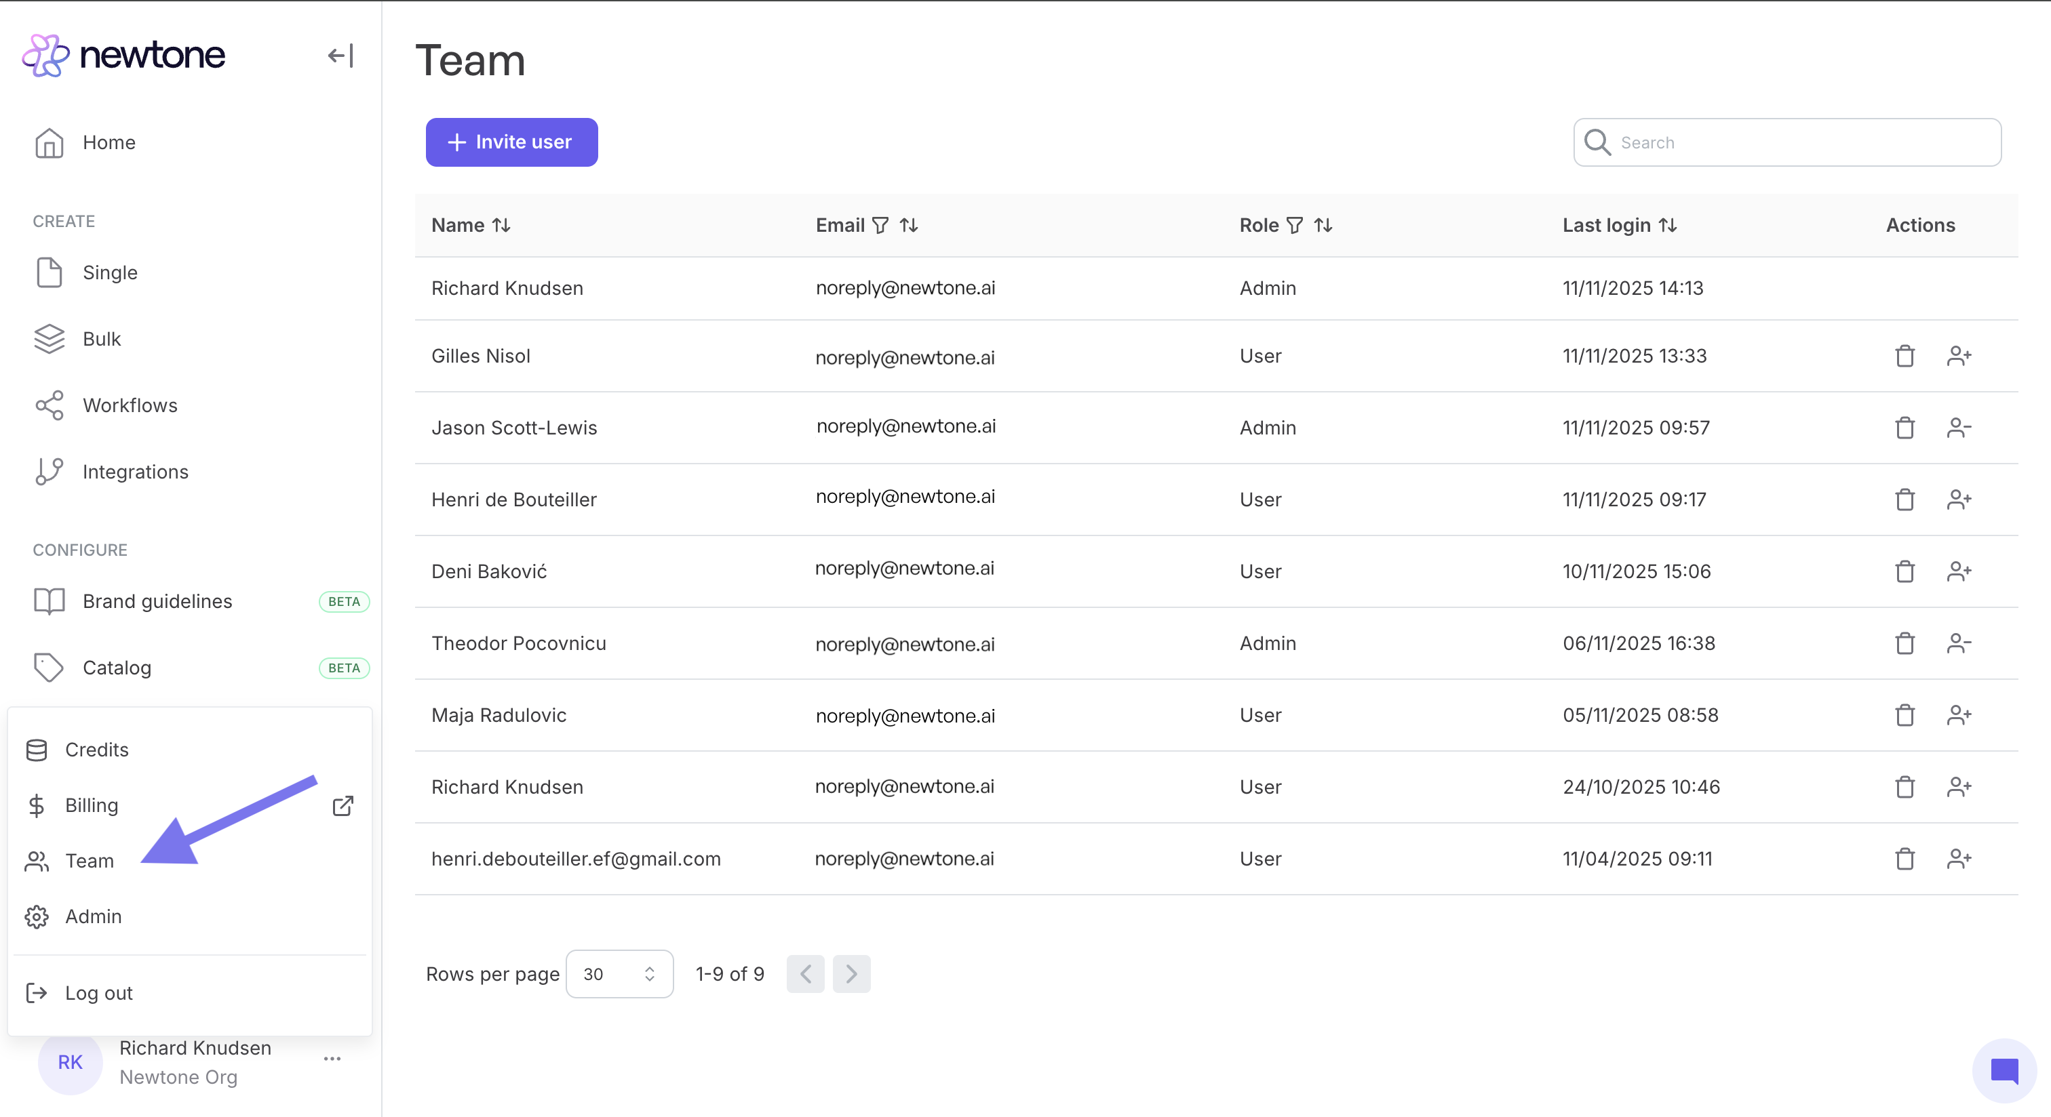Delete Theodor Pocovnicu with the trash icon

1904,643
